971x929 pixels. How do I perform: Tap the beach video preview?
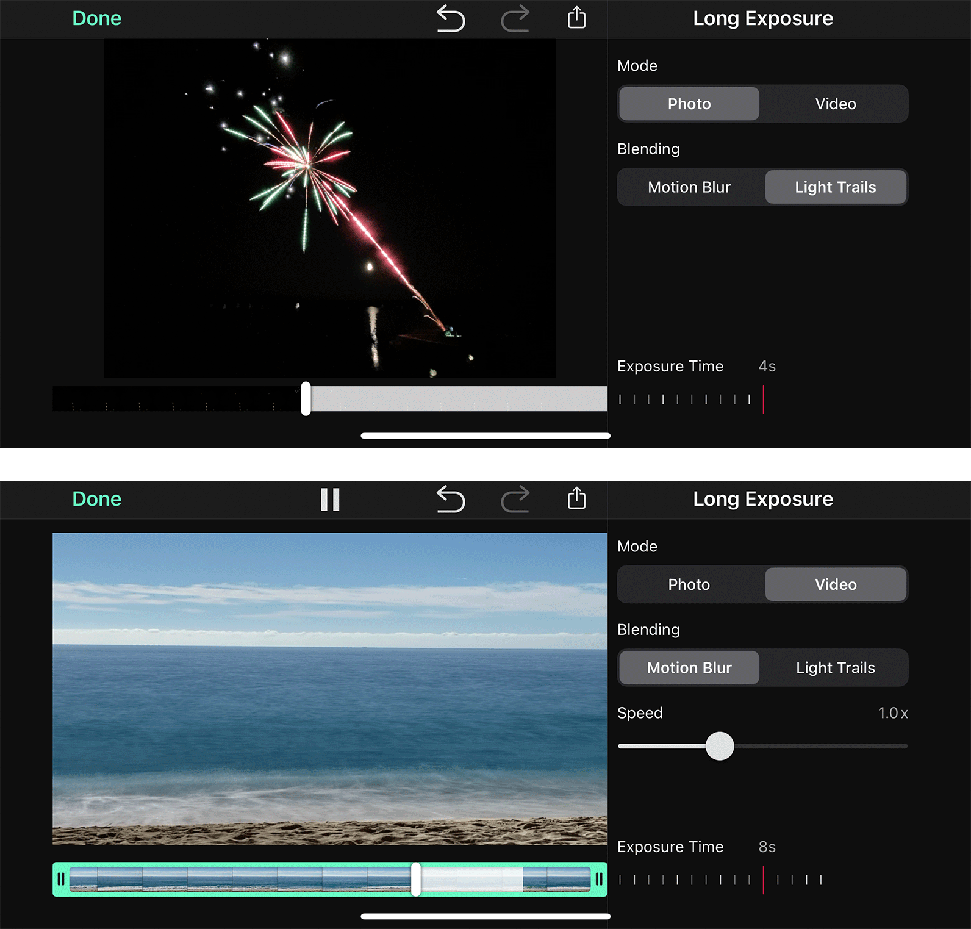pyautogui.click(x=330, y=689)
